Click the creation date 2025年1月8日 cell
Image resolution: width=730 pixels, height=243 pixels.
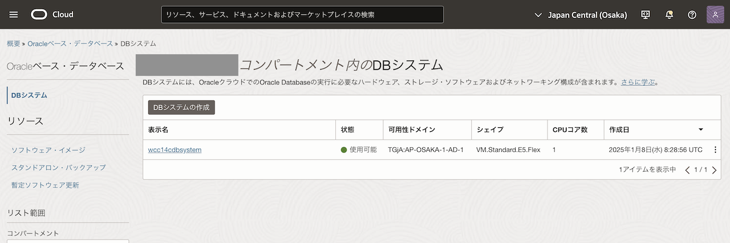(656, 150)
